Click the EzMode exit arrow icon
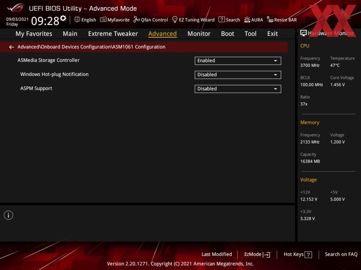 point(267,255)
